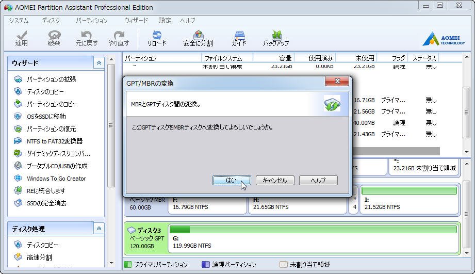Click the 適用 (Apply) toolbar icon
Screen dimensions: 475x274
coord(22,39)
